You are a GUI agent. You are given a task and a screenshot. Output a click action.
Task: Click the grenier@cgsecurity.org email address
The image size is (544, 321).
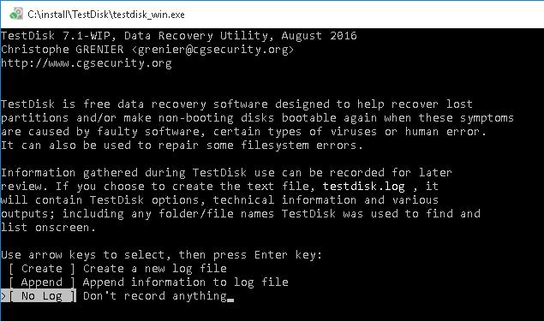(213, 50)
